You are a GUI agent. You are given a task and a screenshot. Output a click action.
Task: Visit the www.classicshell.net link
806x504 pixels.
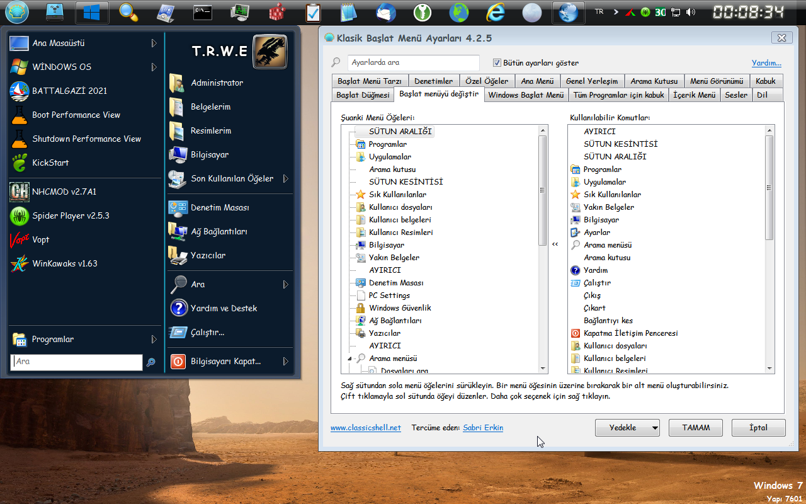(x=365, y=428)
